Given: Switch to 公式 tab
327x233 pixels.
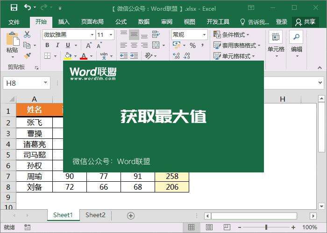Looking at the screenshot, I should pyautogui.click(x=121, y=22).
